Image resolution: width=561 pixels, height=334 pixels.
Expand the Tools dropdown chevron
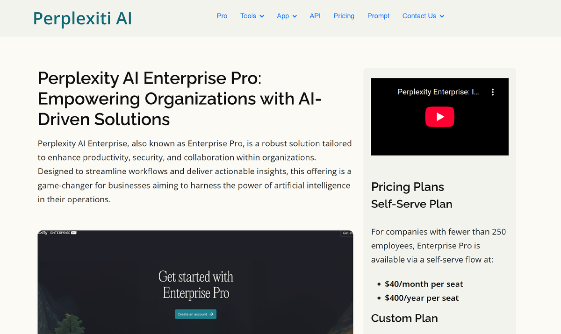(262, 16)
